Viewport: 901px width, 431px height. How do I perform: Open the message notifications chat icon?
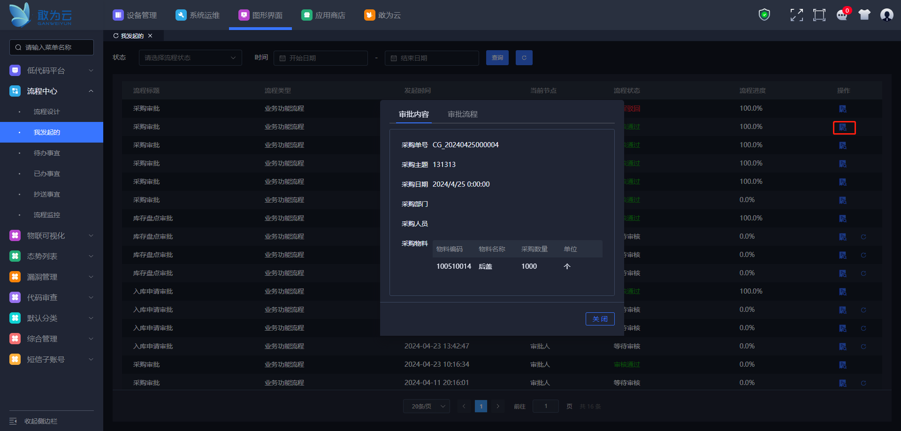click(842, 15)
